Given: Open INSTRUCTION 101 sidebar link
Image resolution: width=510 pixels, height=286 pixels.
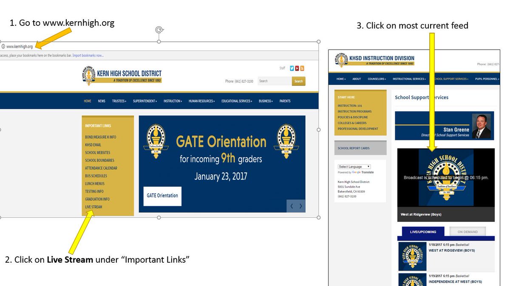Looking at the screenshot, I should (350, 106).
